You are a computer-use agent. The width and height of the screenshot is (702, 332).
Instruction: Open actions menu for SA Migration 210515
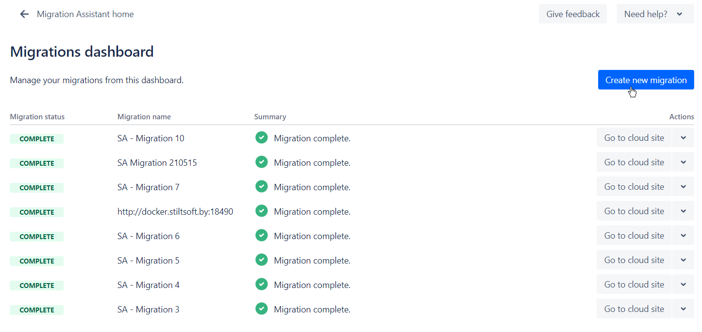tap(683, 162)
